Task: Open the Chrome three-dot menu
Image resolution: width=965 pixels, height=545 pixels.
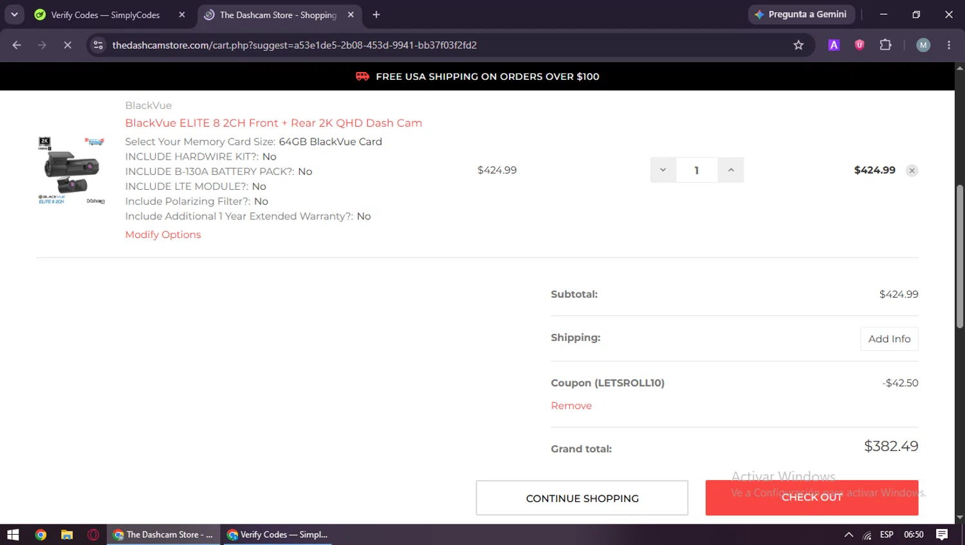Action: click(949, 45)
